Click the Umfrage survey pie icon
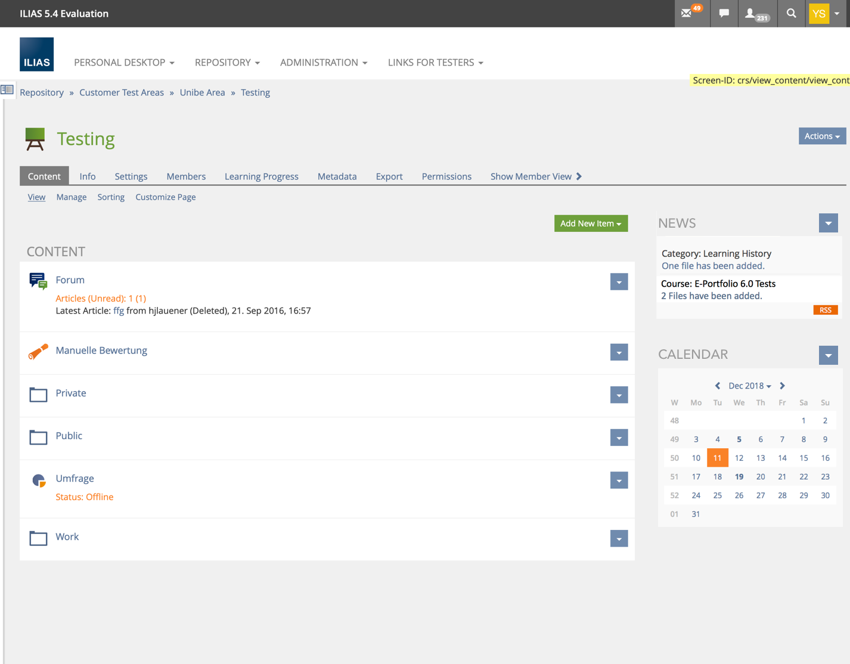This screenshot has width=850, height=664. point(38,480)
